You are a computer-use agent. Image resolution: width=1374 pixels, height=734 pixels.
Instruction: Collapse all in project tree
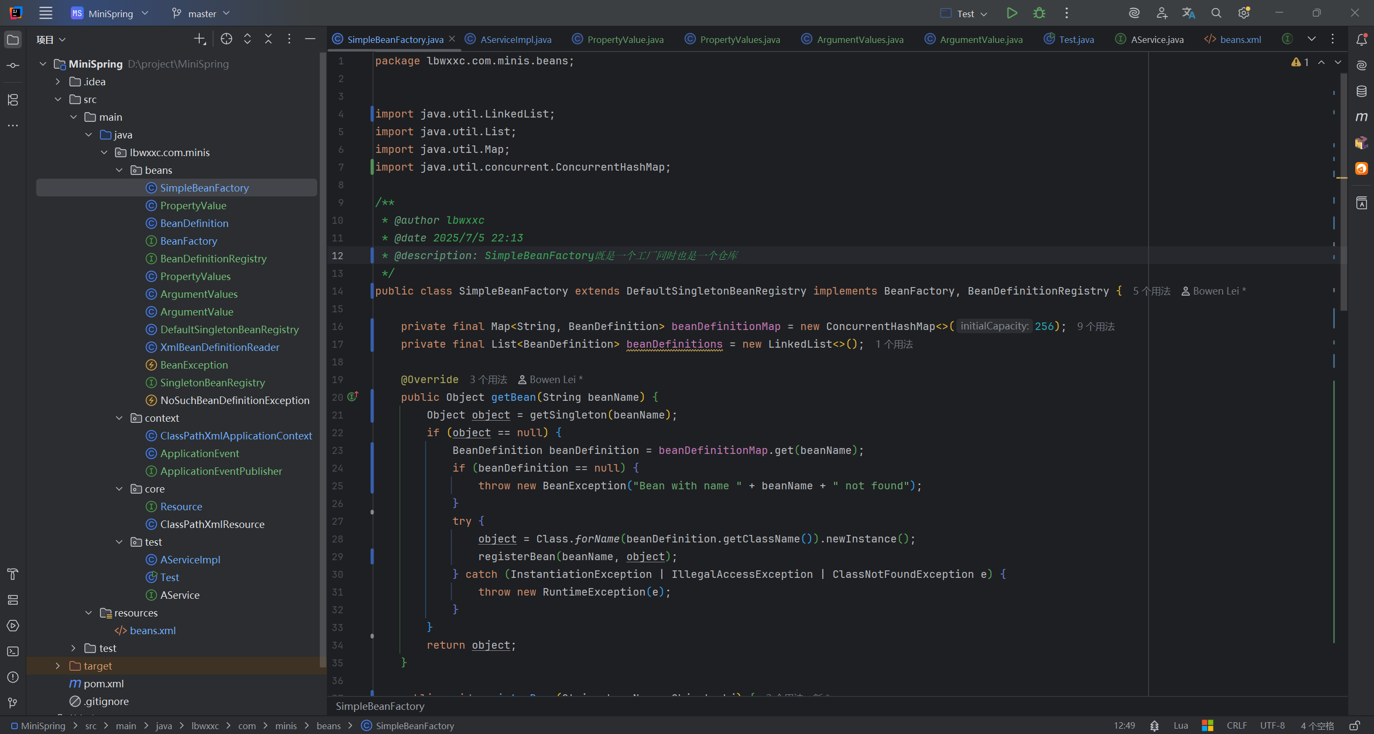[268, 39]
